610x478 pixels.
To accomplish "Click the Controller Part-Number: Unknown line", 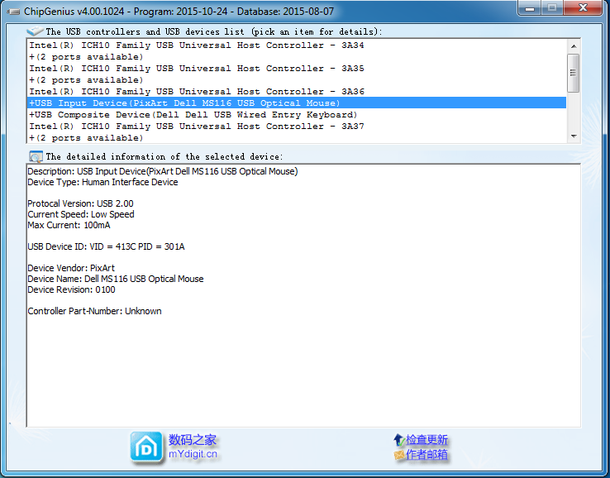I will pyautogui.click(x=94, y=311).
